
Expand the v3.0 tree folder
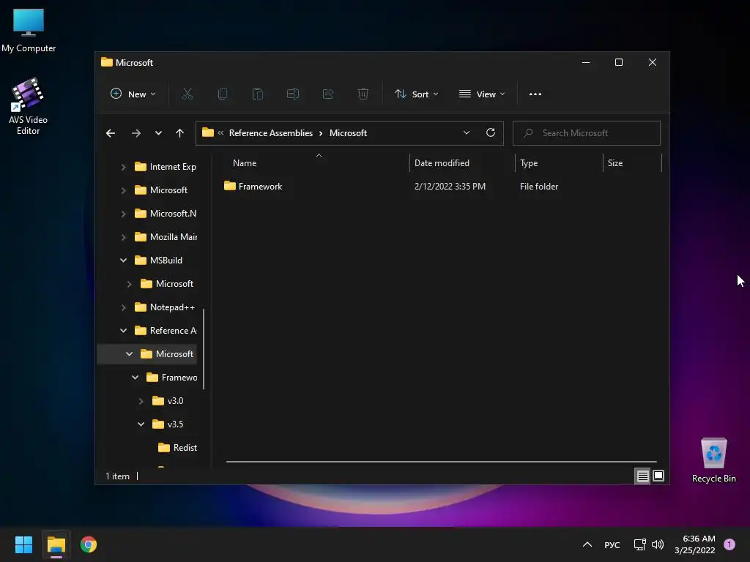tap(141, 401)
